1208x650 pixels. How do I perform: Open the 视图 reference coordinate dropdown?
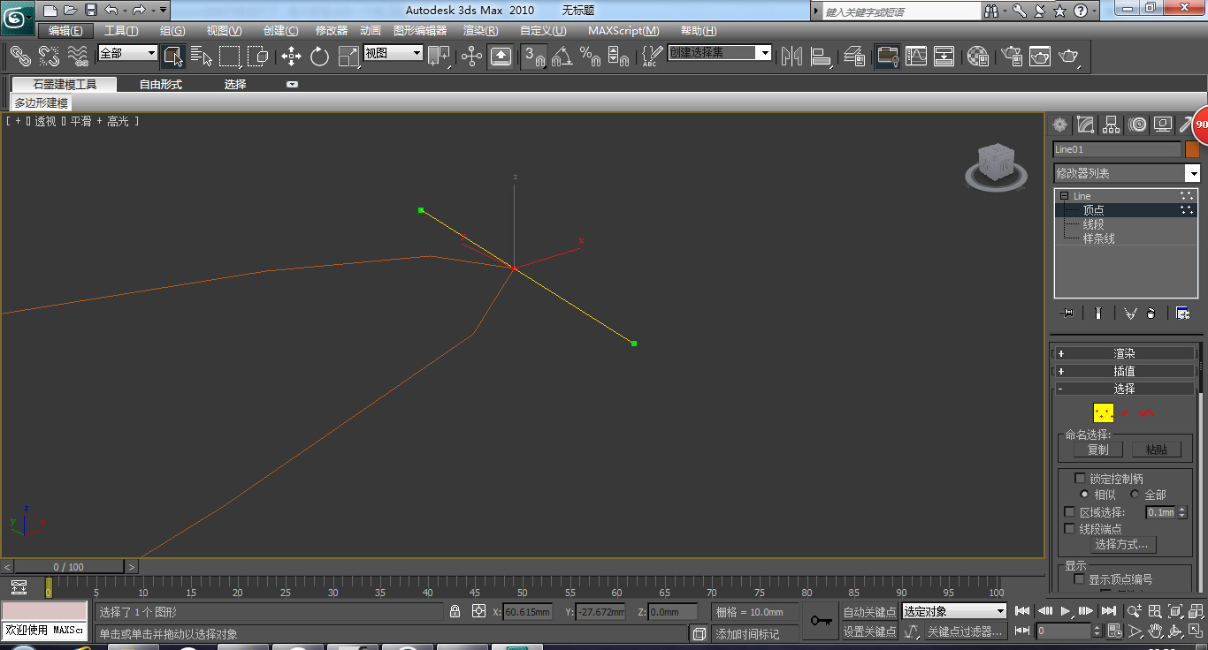click(x=394, y=53)
